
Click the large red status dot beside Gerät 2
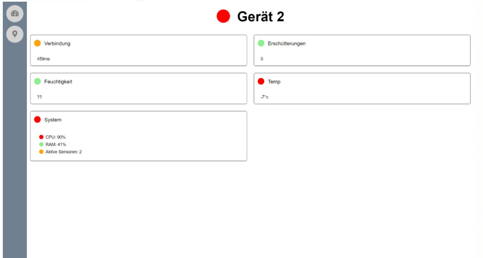[x=223, y=16]
